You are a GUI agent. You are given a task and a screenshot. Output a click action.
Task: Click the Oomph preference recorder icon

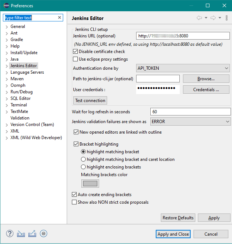(44, 233)
